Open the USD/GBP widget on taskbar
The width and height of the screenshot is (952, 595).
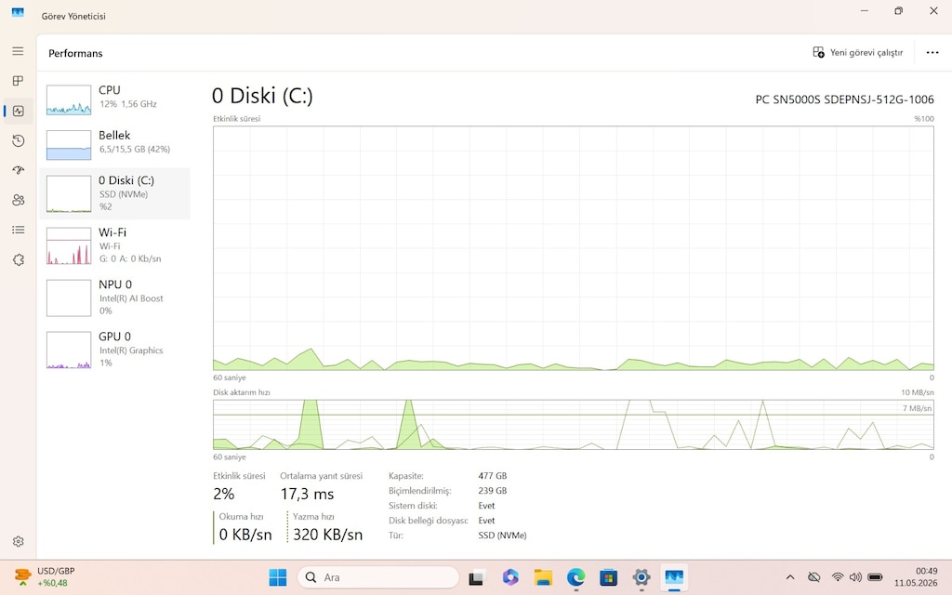[46, 576]
